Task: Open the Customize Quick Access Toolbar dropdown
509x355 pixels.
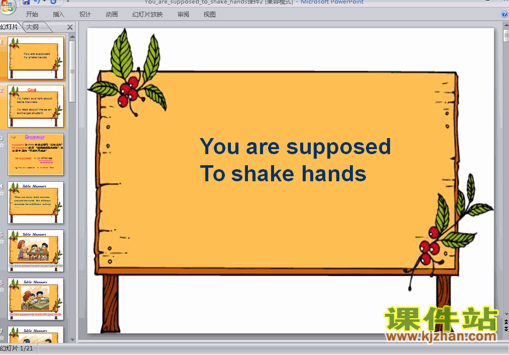Action: (68, 2)
